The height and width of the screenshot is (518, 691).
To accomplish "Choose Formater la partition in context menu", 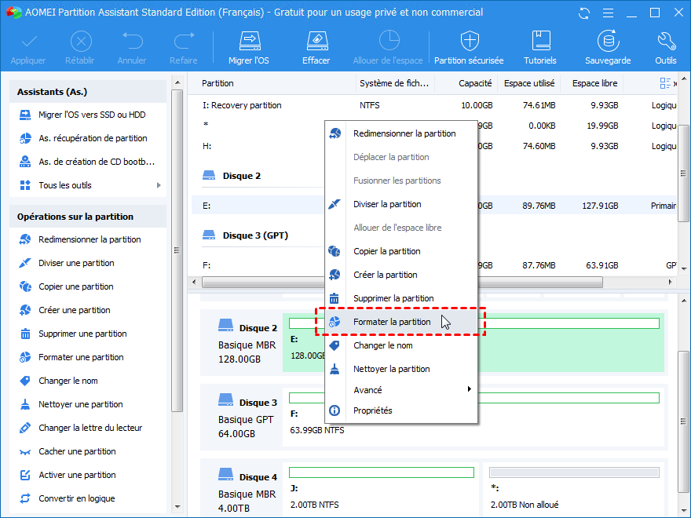I will (401, 322).
